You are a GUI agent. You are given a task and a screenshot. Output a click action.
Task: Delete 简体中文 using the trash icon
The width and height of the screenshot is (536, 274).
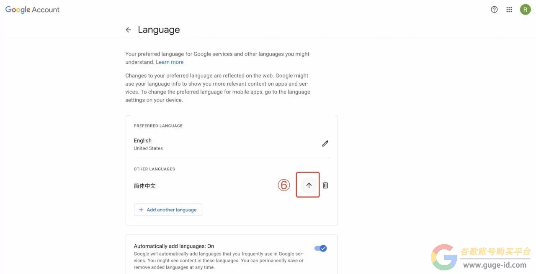point(325,185)
